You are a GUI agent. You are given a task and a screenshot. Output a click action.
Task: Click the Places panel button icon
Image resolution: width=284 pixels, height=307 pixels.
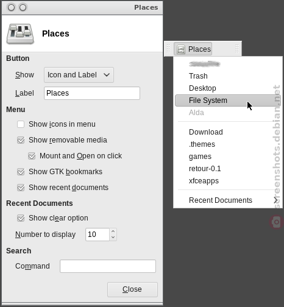click(180, 49)
